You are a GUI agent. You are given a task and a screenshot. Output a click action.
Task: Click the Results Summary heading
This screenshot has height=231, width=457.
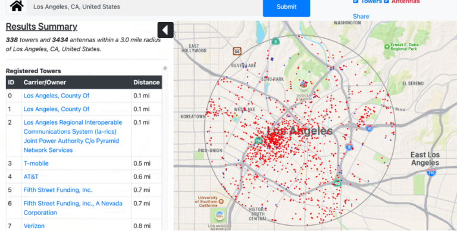pyautogui.click(x=42, y=27)
